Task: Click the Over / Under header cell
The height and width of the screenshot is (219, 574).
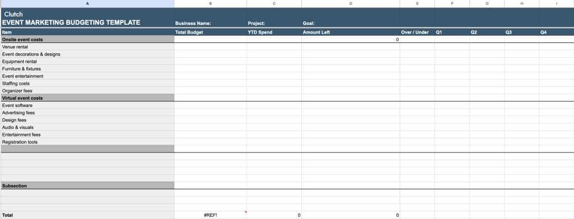Action: pyautogui.click(x=417, y=32)
